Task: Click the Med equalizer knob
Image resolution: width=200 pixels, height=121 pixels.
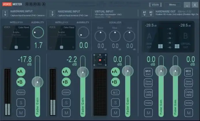Action: [x=115, y=36]
